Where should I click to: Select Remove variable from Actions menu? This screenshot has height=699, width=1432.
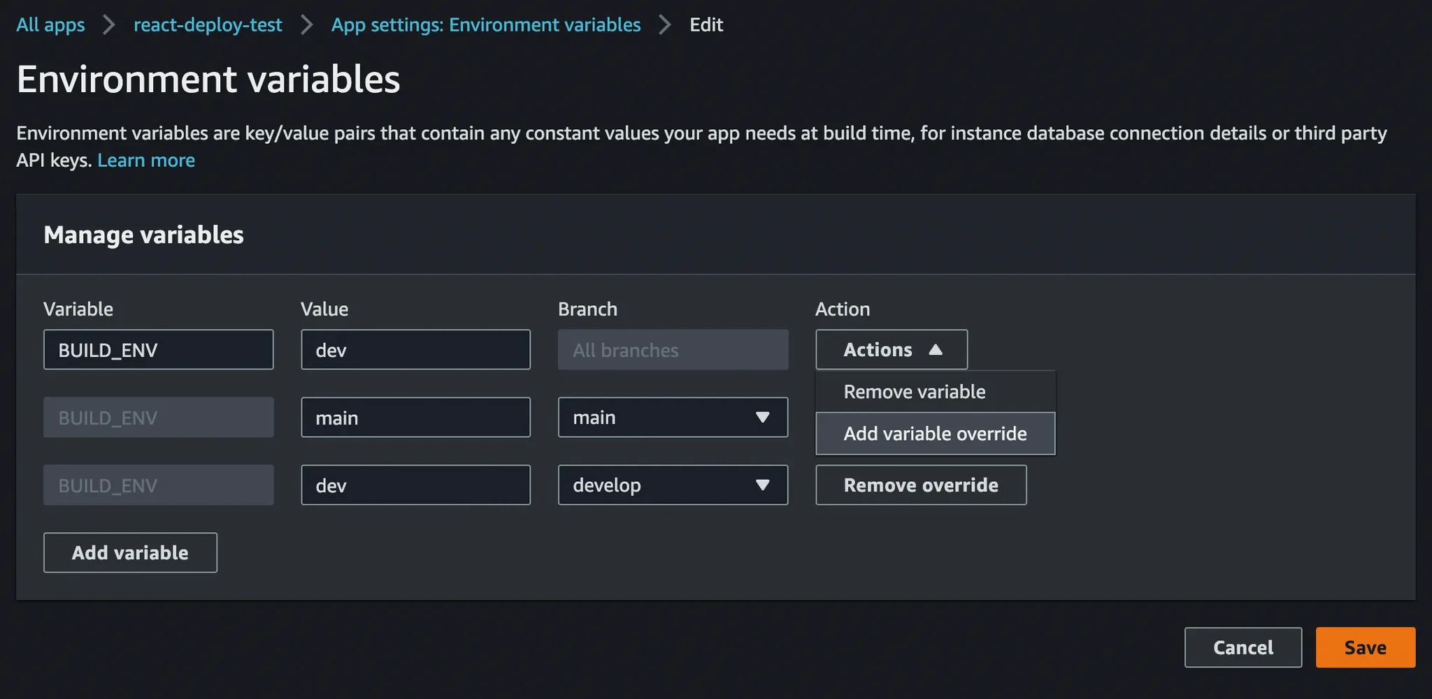914,392
